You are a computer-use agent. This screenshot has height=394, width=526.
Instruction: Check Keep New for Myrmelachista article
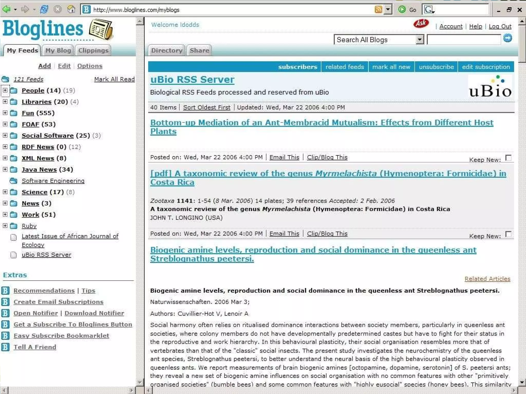pyautogui.click(x=508, y=234)
